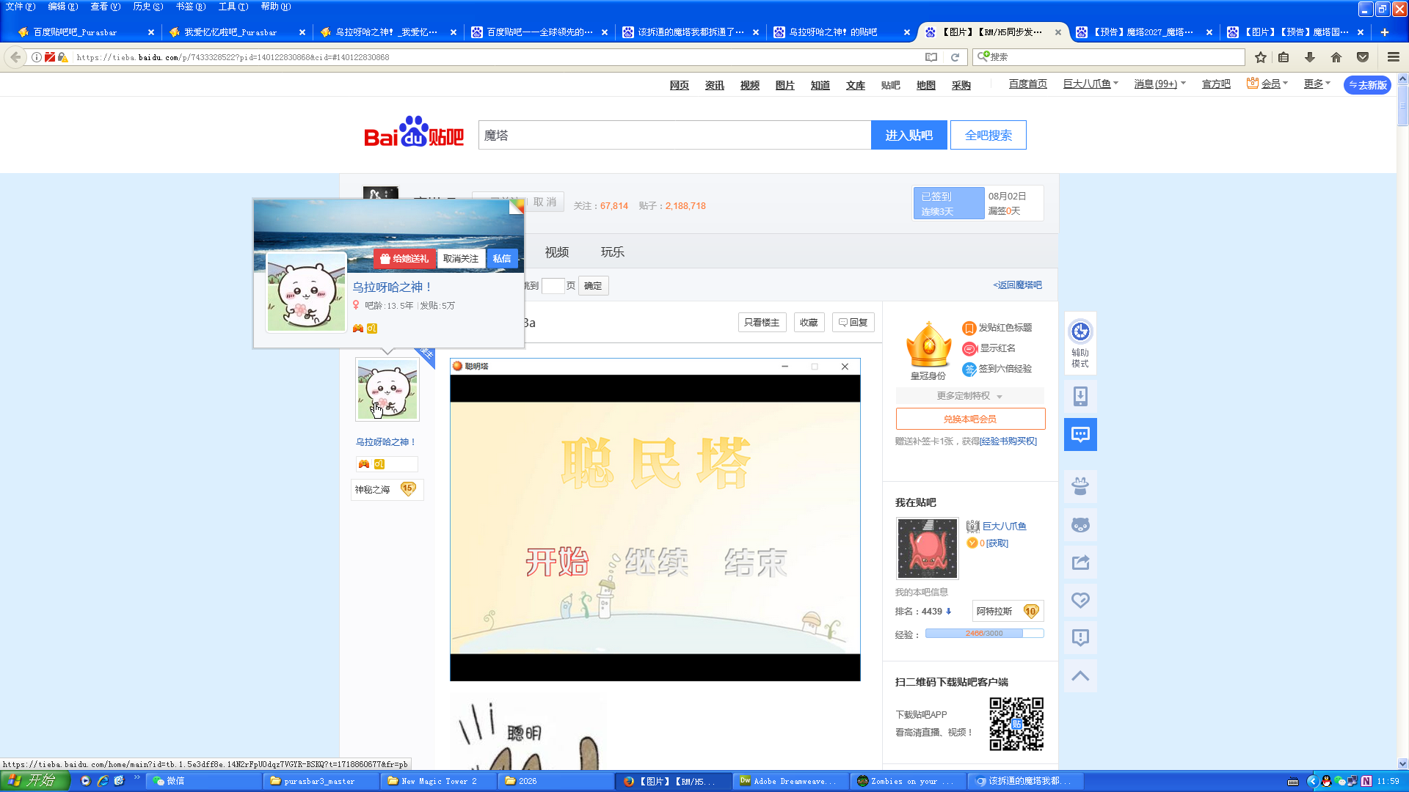Click the bear face sidebar icon

[1080, 524]
